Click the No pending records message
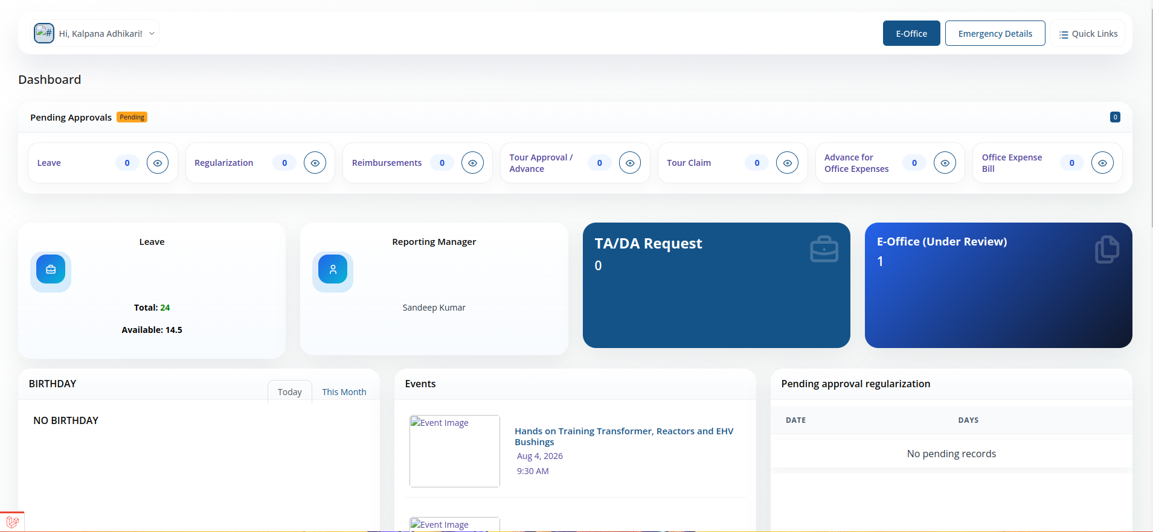The image size is (1153, 532). click(x=951, y=454)
